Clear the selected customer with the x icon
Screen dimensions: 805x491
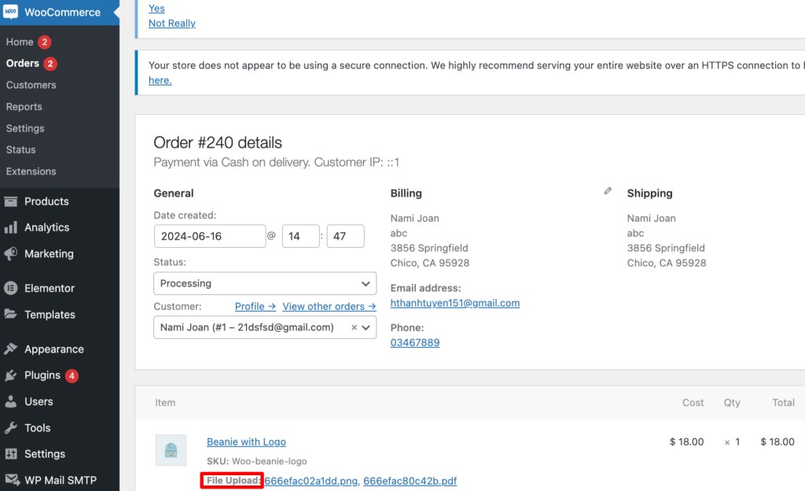pyautogui.click(x=354, y=327)
